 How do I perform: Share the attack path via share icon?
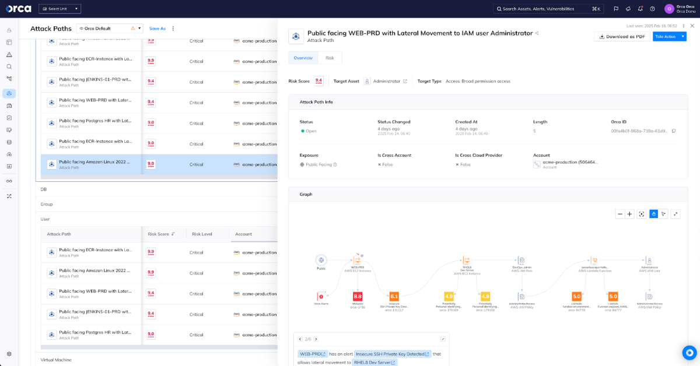pyautogui.click(x=537, y=33)
